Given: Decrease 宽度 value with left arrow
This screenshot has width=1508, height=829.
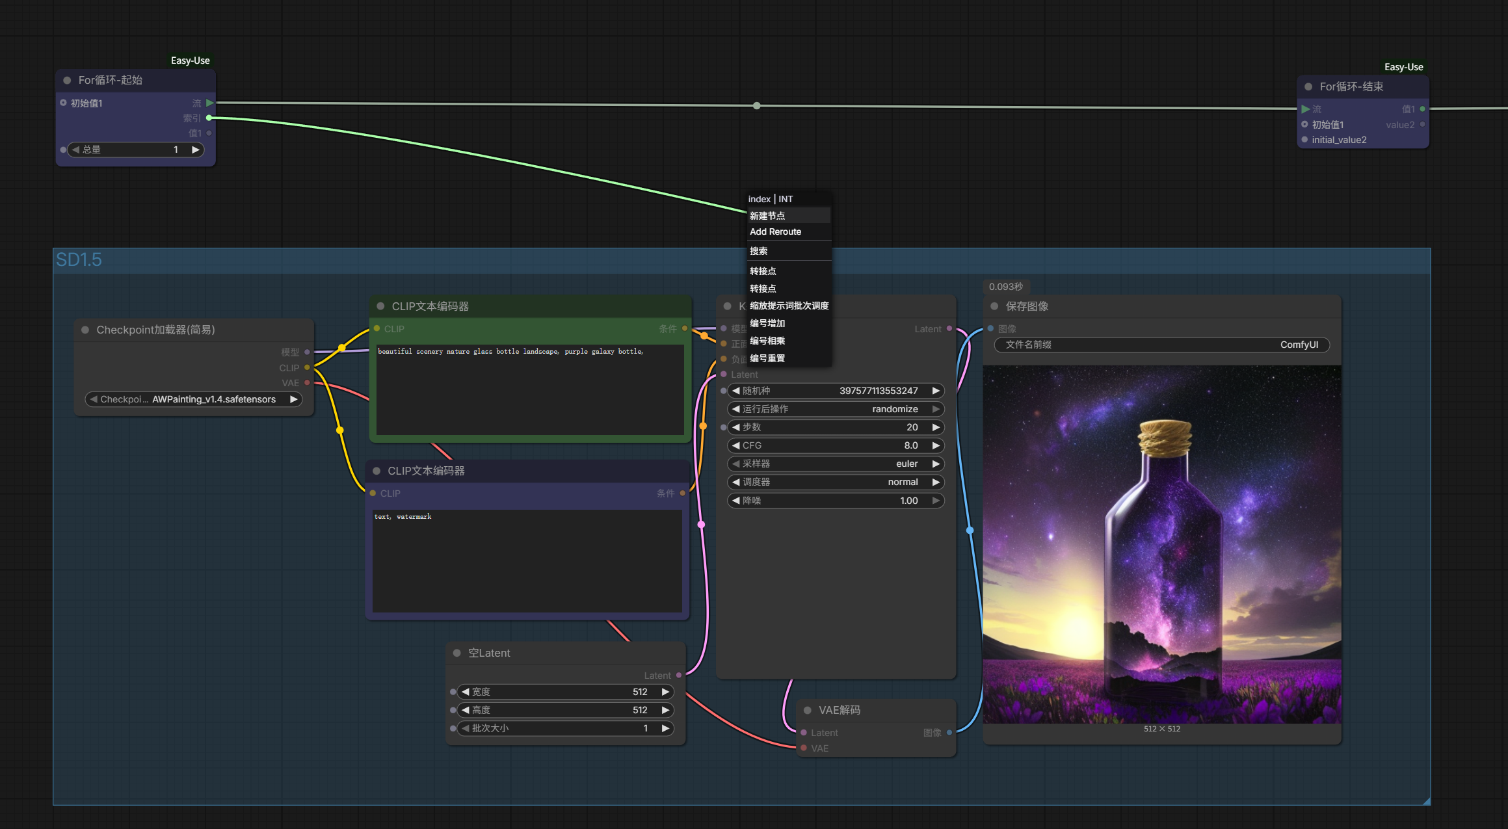Looking at the screenshot, I should [465, 692].
